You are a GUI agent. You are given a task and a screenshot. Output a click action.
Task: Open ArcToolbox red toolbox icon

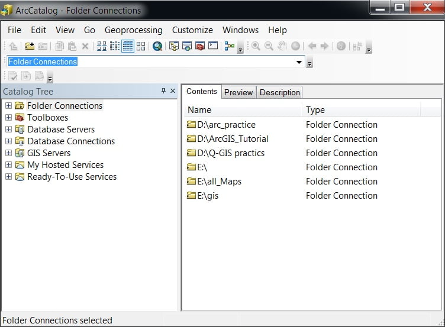pos(200,46)
